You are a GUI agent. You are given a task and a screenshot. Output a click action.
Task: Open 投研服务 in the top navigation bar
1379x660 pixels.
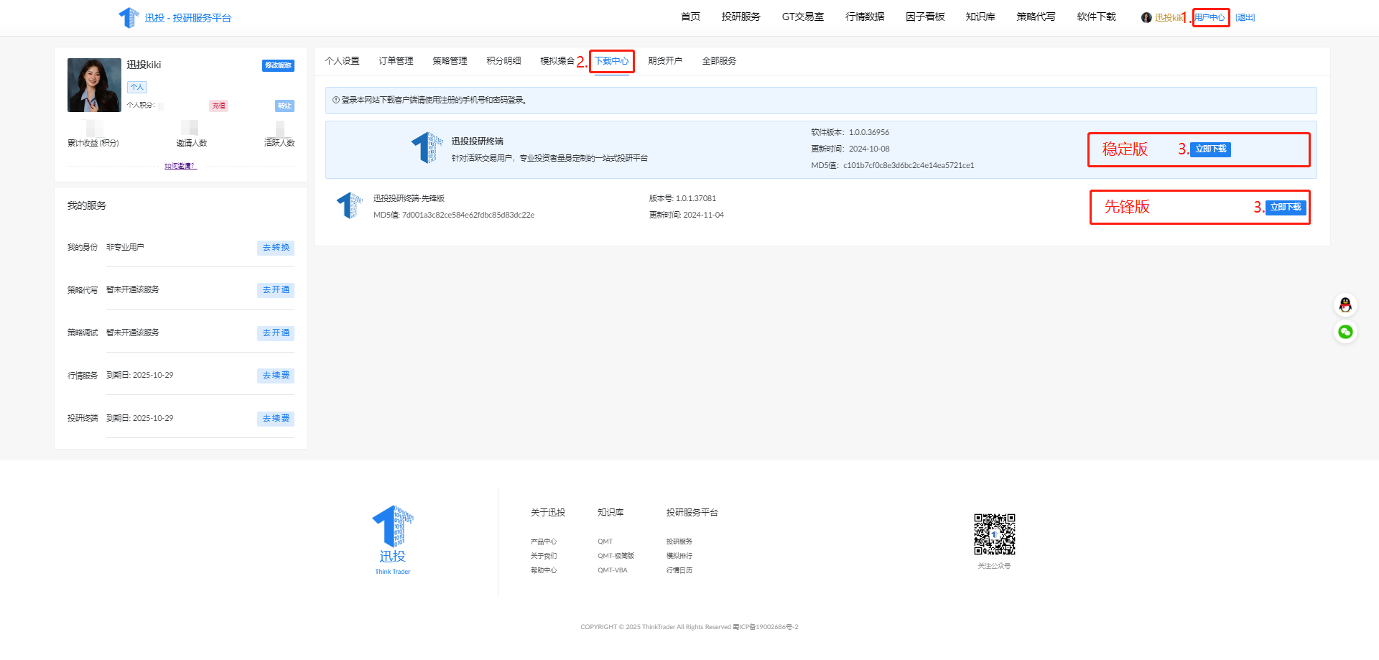tap(740, 17)
